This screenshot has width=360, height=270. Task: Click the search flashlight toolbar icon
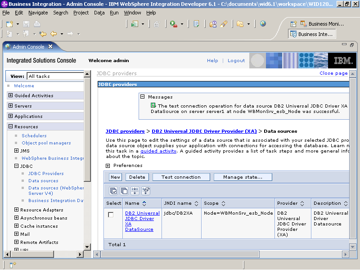tap(224, 24)
